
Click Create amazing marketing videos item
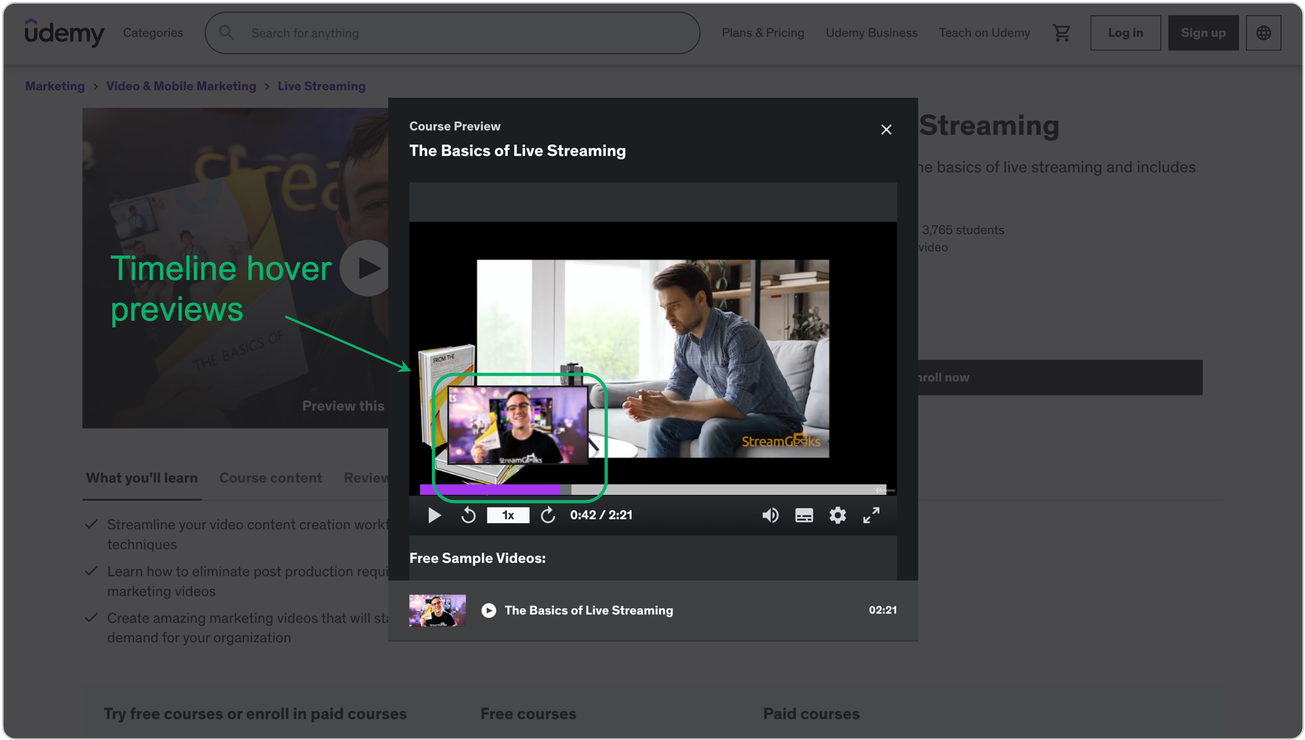247,628
